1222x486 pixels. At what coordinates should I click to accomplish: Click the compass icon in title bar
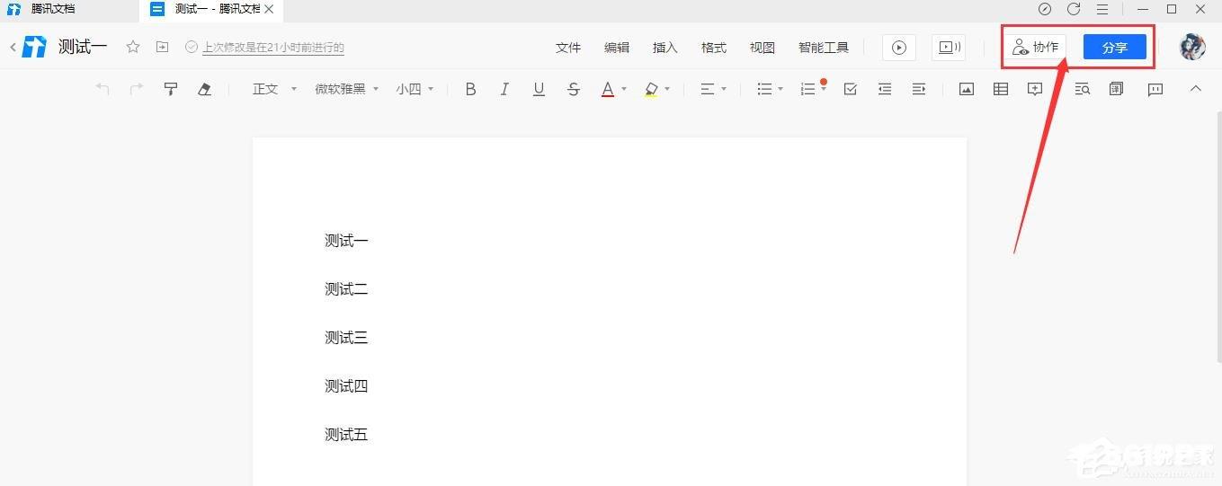click(x=1044, y=9)
